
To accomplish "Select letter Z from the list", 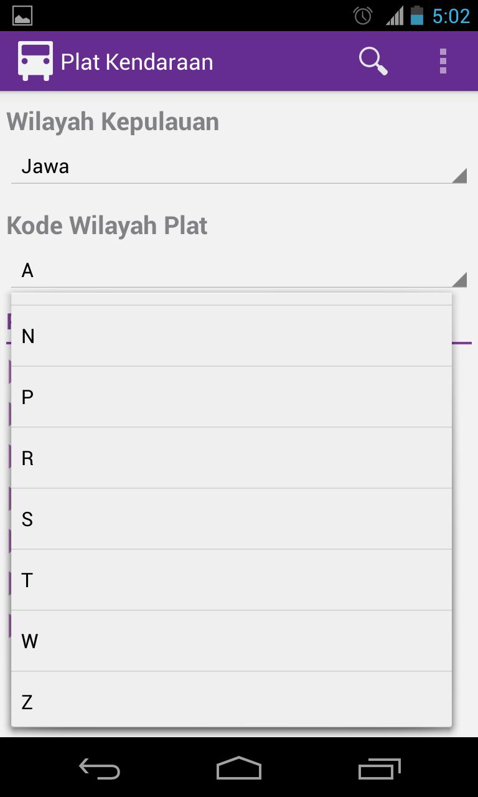I will tap(231, 701).
